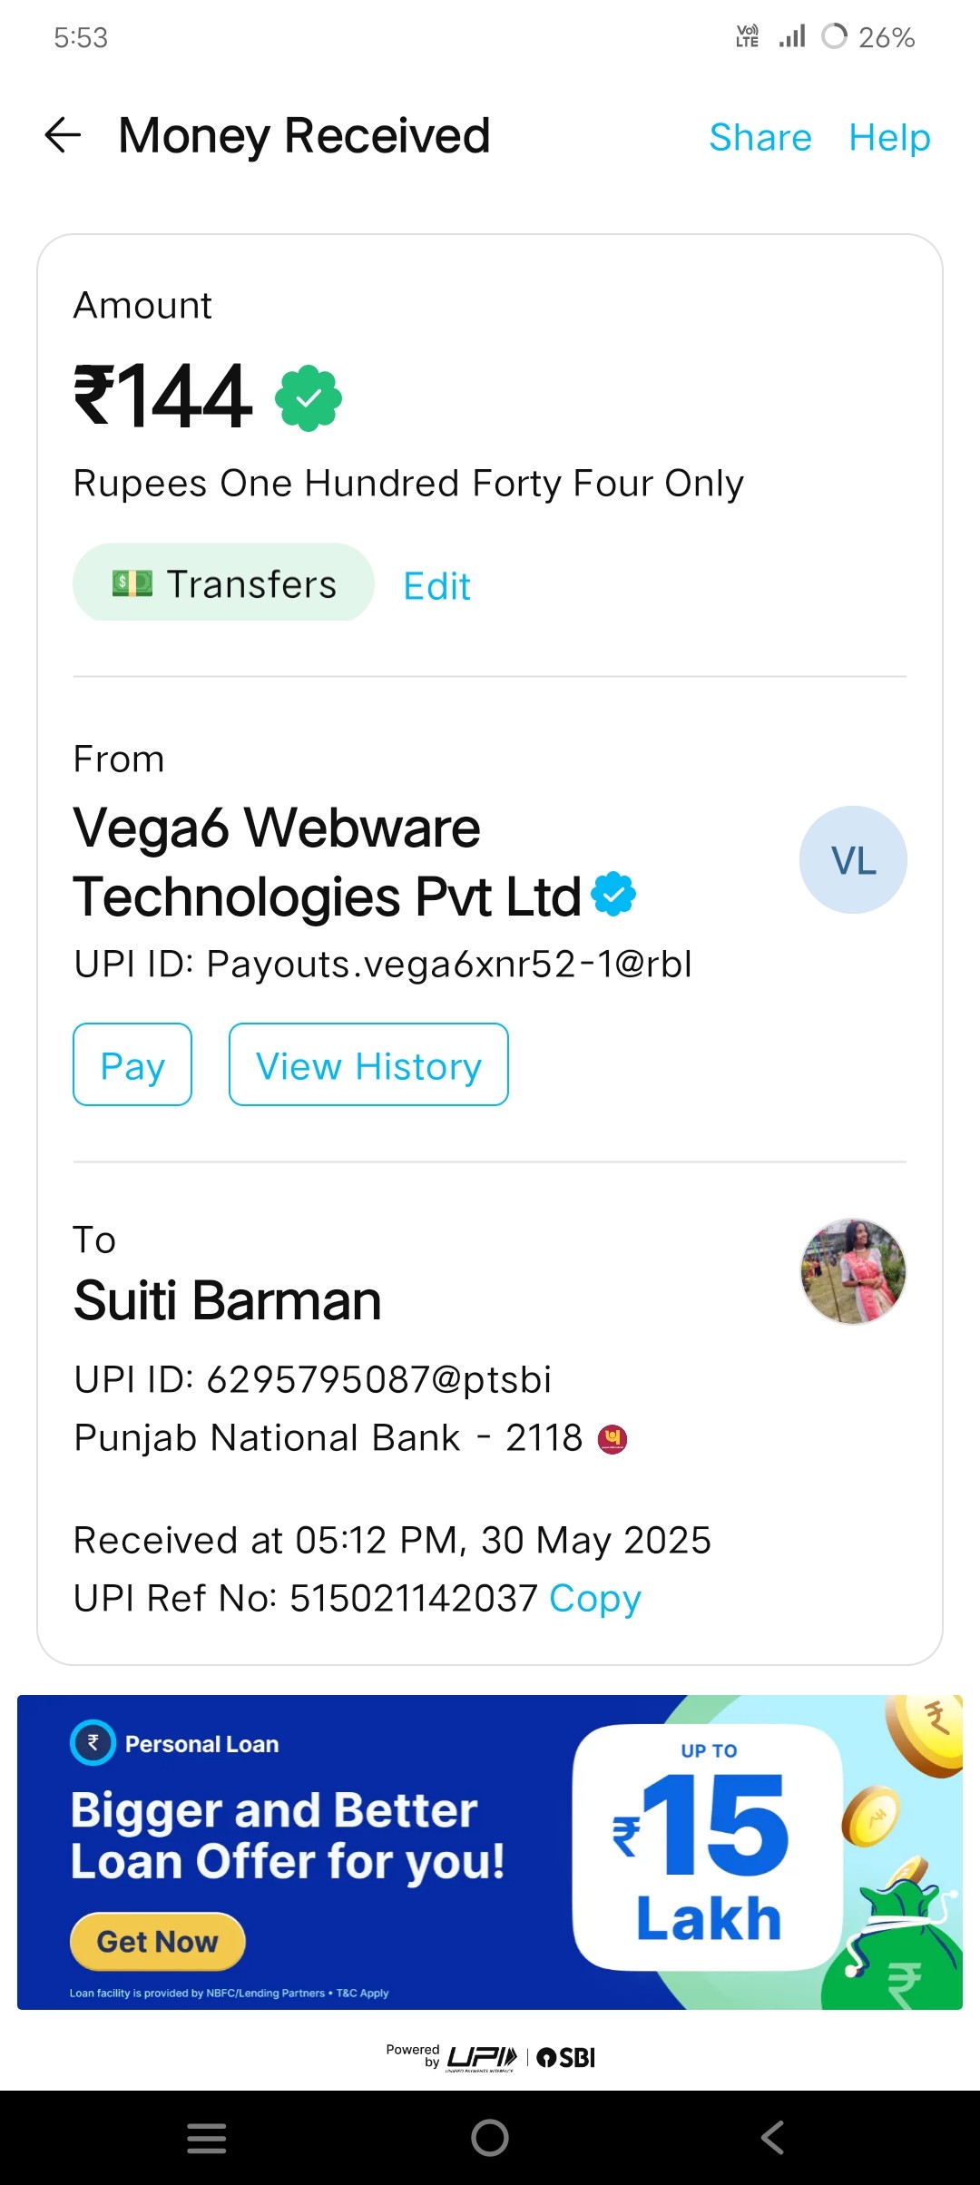980x2185 pixels.
Task: Pay Vega6 Webware Technologies
Action: tap(132, 1064)
